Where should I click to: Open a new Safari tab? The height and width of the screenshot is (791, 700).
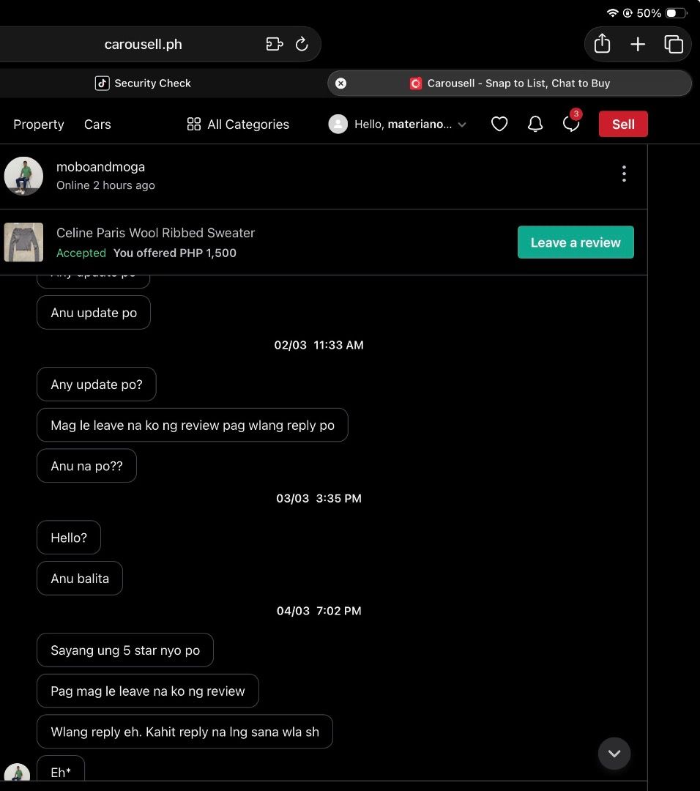click(638, 44)
